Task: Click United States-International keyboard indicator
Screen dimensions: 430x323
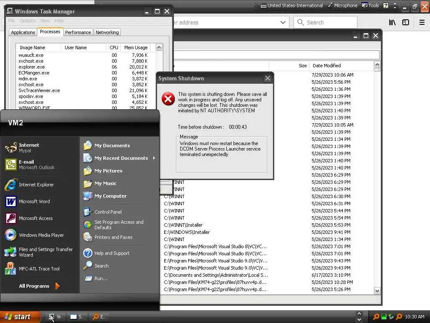Action: 291,5
